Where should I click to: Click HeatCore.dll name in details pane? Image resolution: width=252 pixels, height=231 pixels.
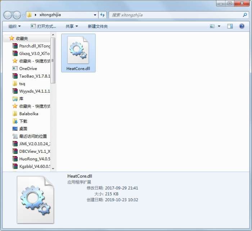click(x=80, y=176)
